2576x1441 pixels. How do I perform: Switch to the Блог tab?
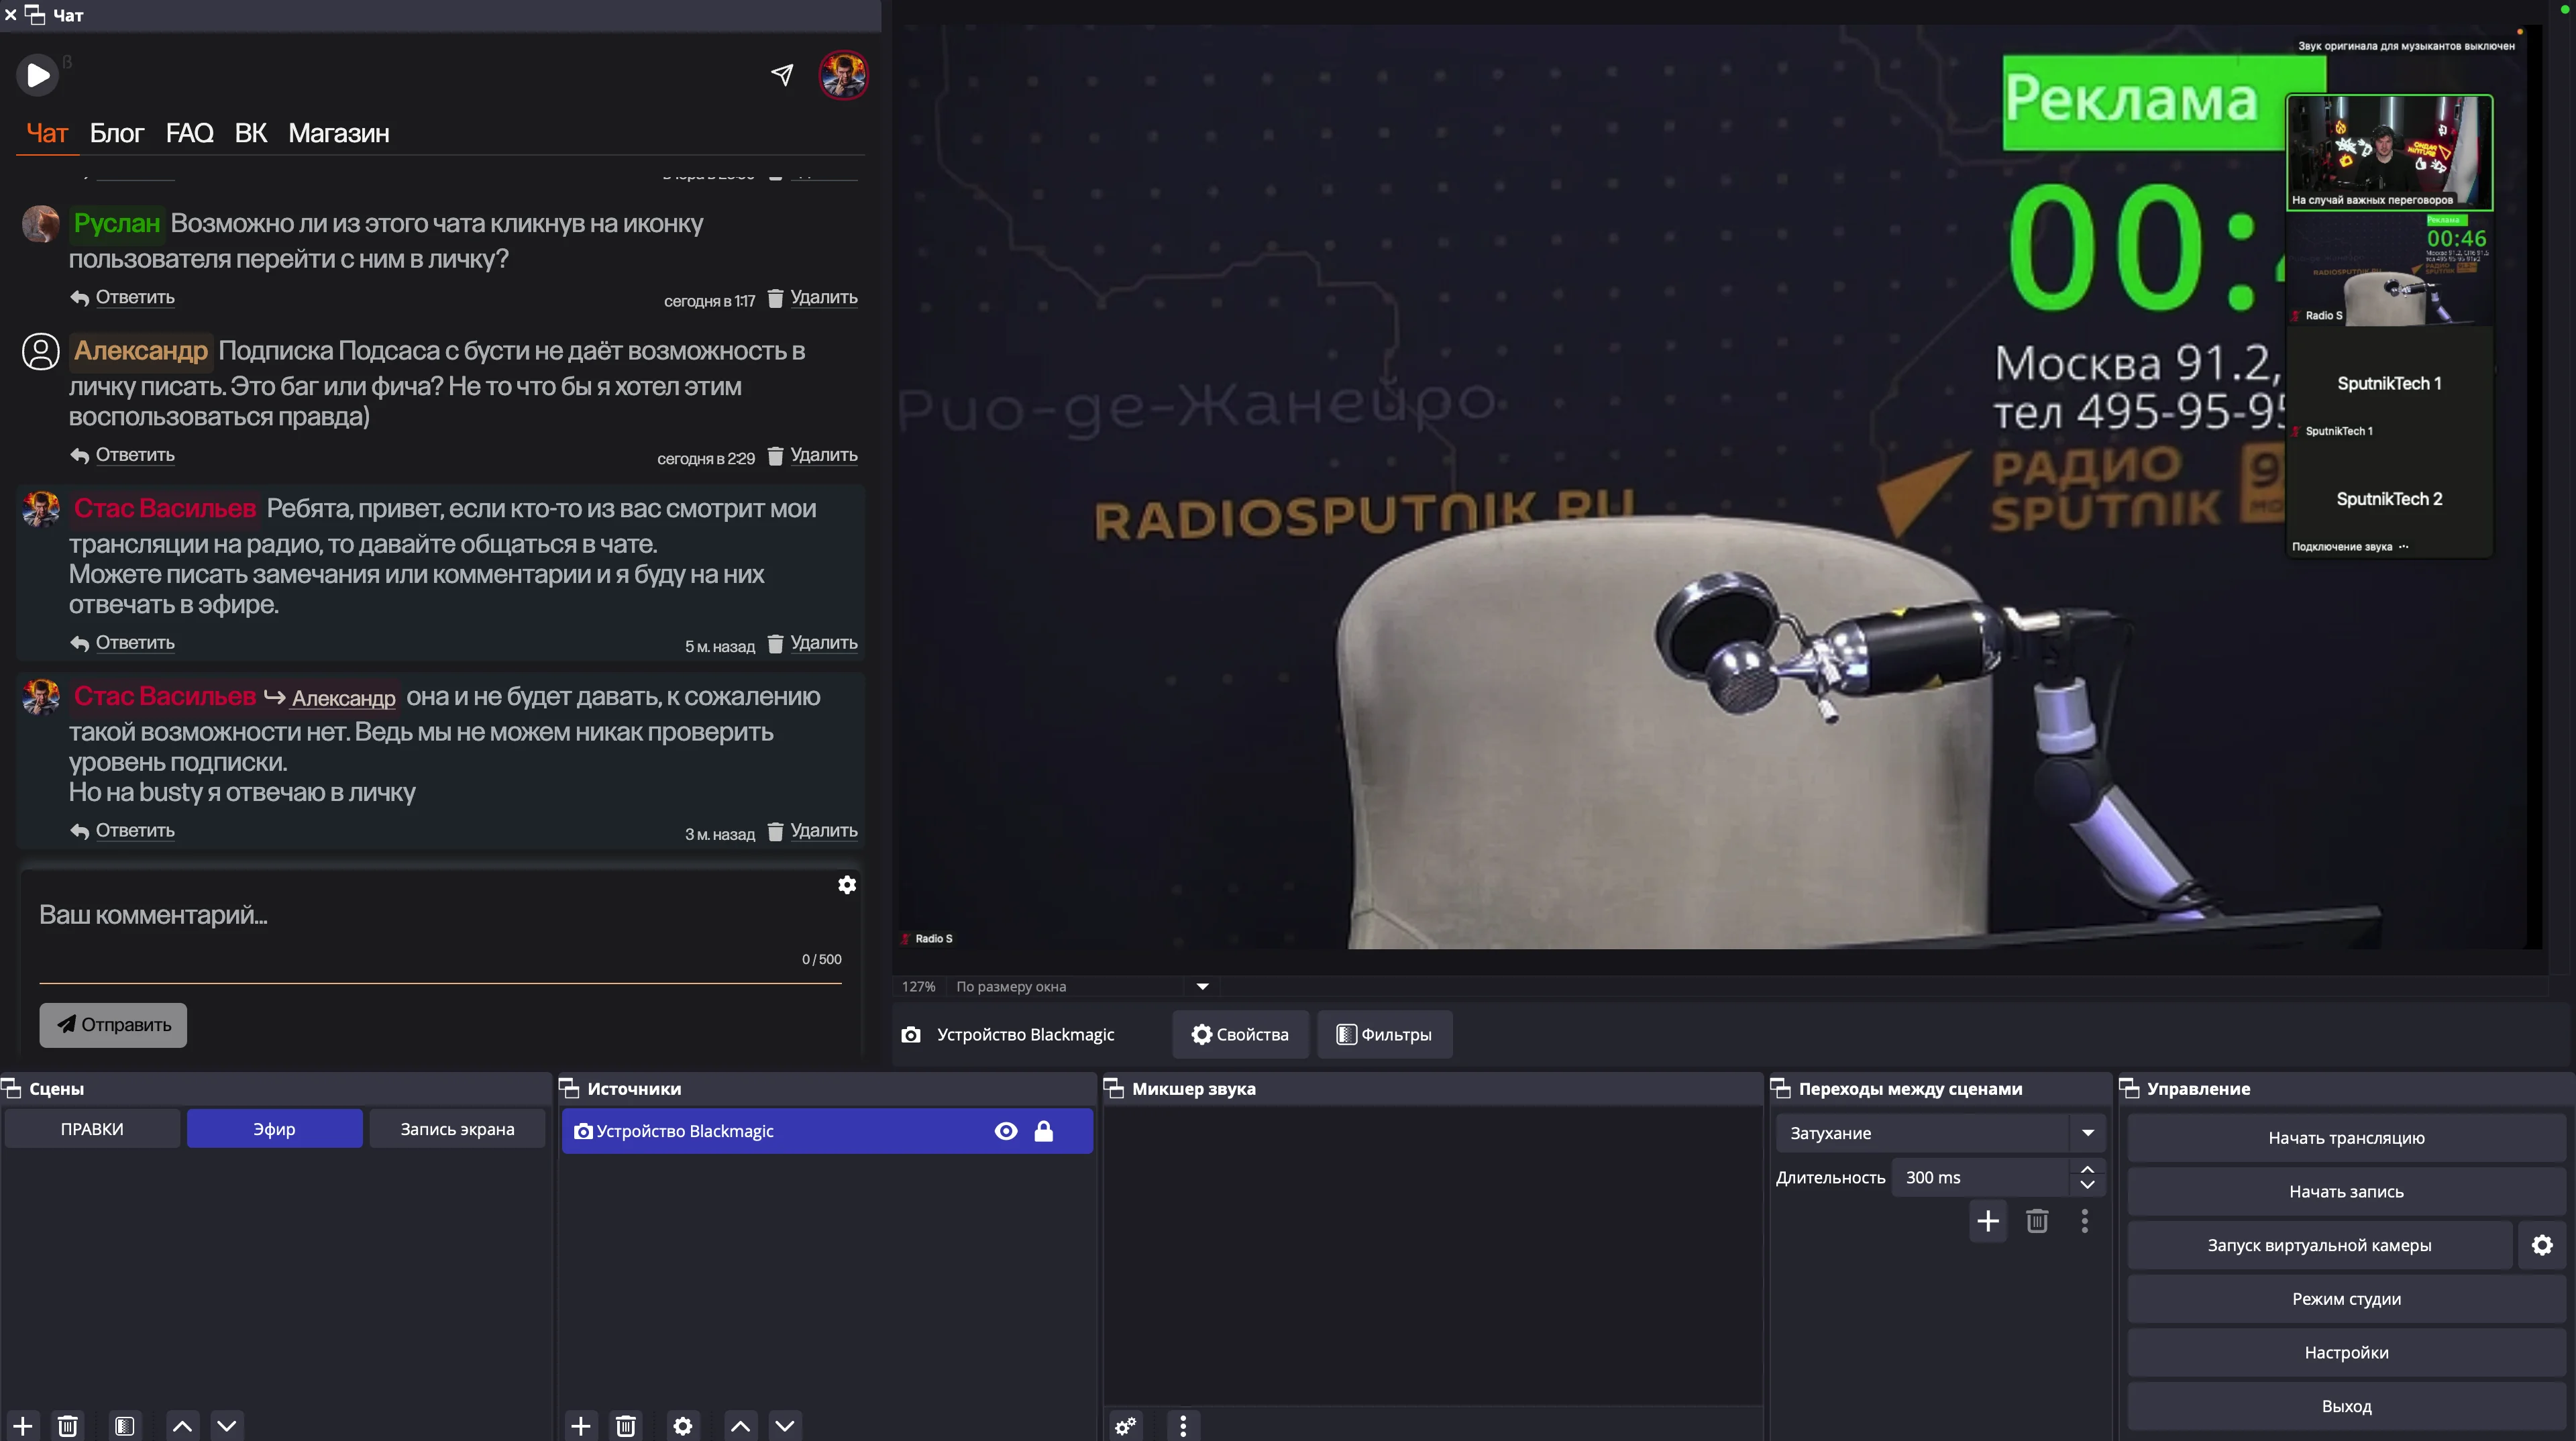click(117, 133)
